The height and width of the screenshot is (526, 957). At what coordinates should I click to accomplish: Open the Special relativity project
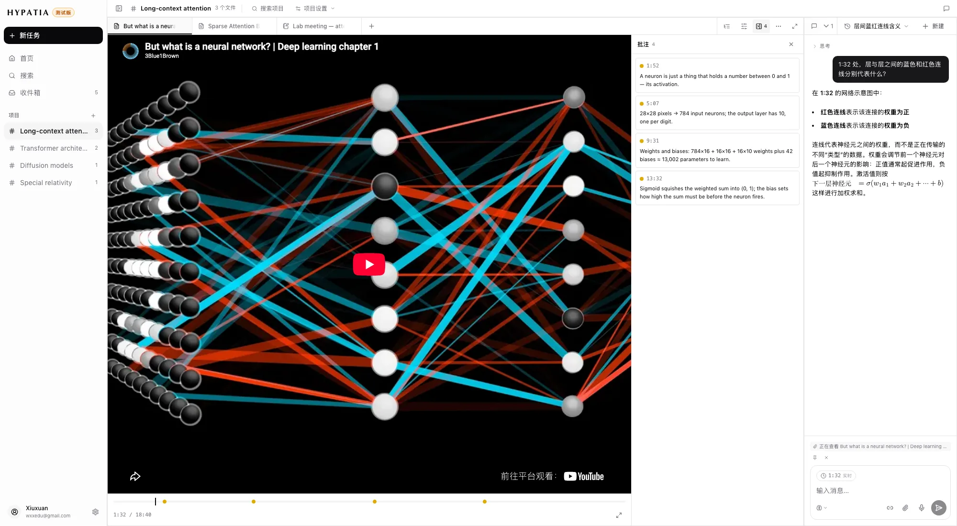tap(53, 183)
